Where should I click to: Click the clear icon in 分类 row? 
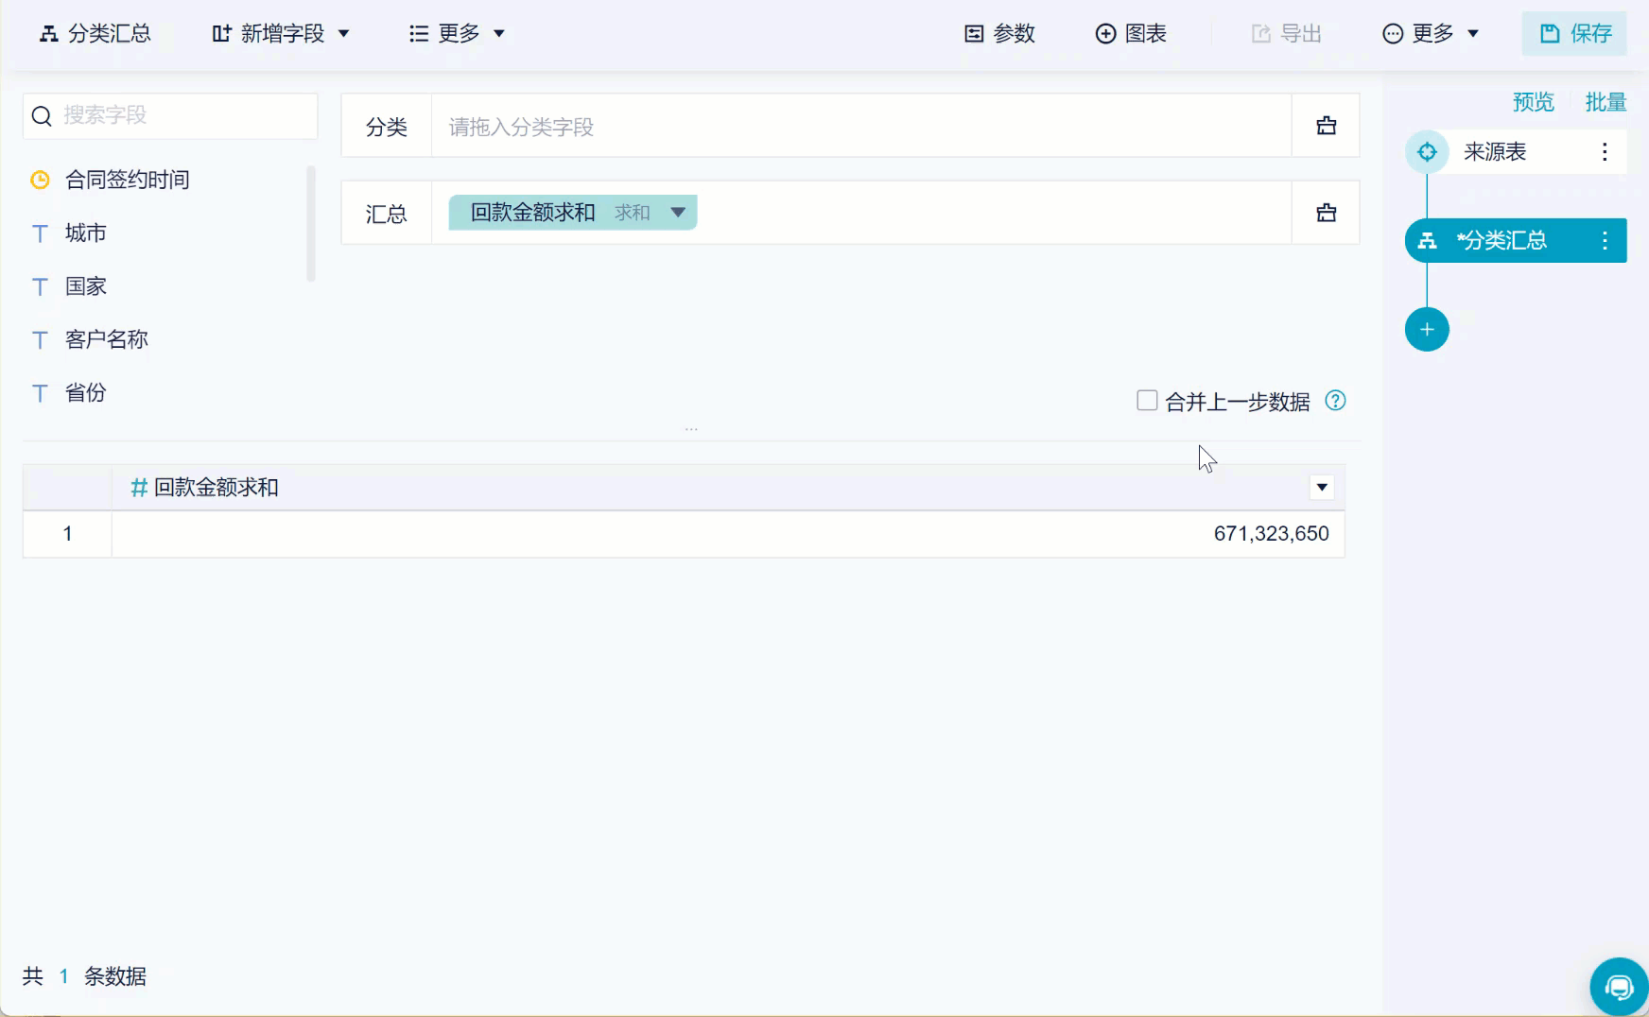1326,126
